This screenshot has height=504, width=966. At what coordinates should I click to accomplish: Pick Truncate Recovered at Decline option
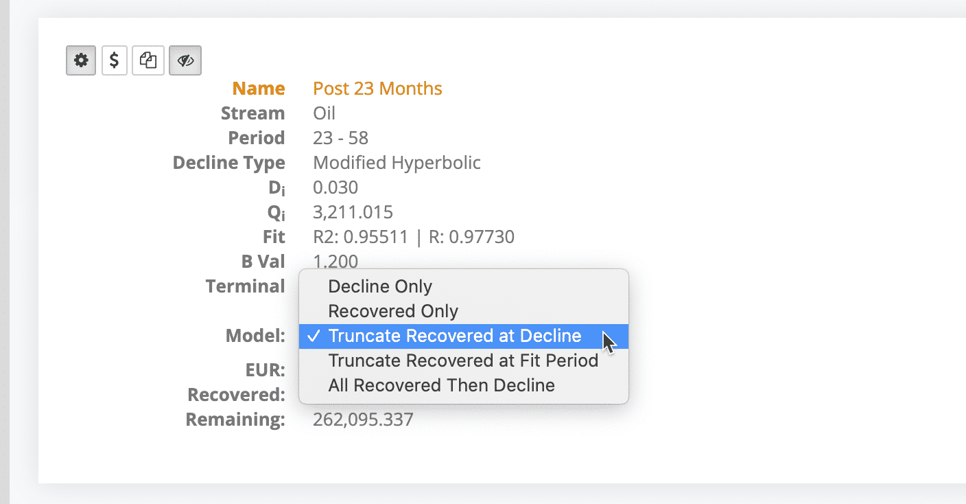point(455,336)
